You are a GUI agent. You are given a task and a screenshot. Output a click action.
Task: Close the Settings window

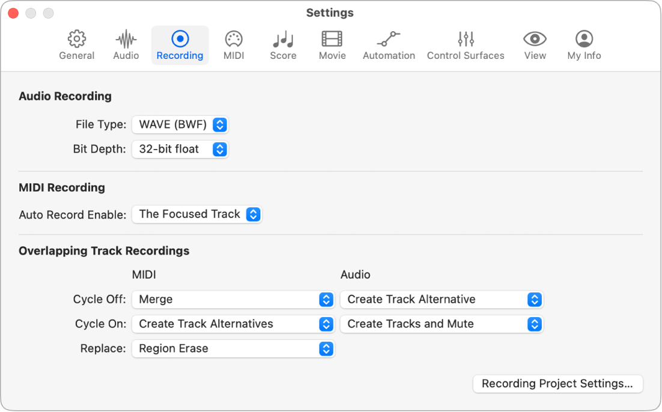point(12,12)
